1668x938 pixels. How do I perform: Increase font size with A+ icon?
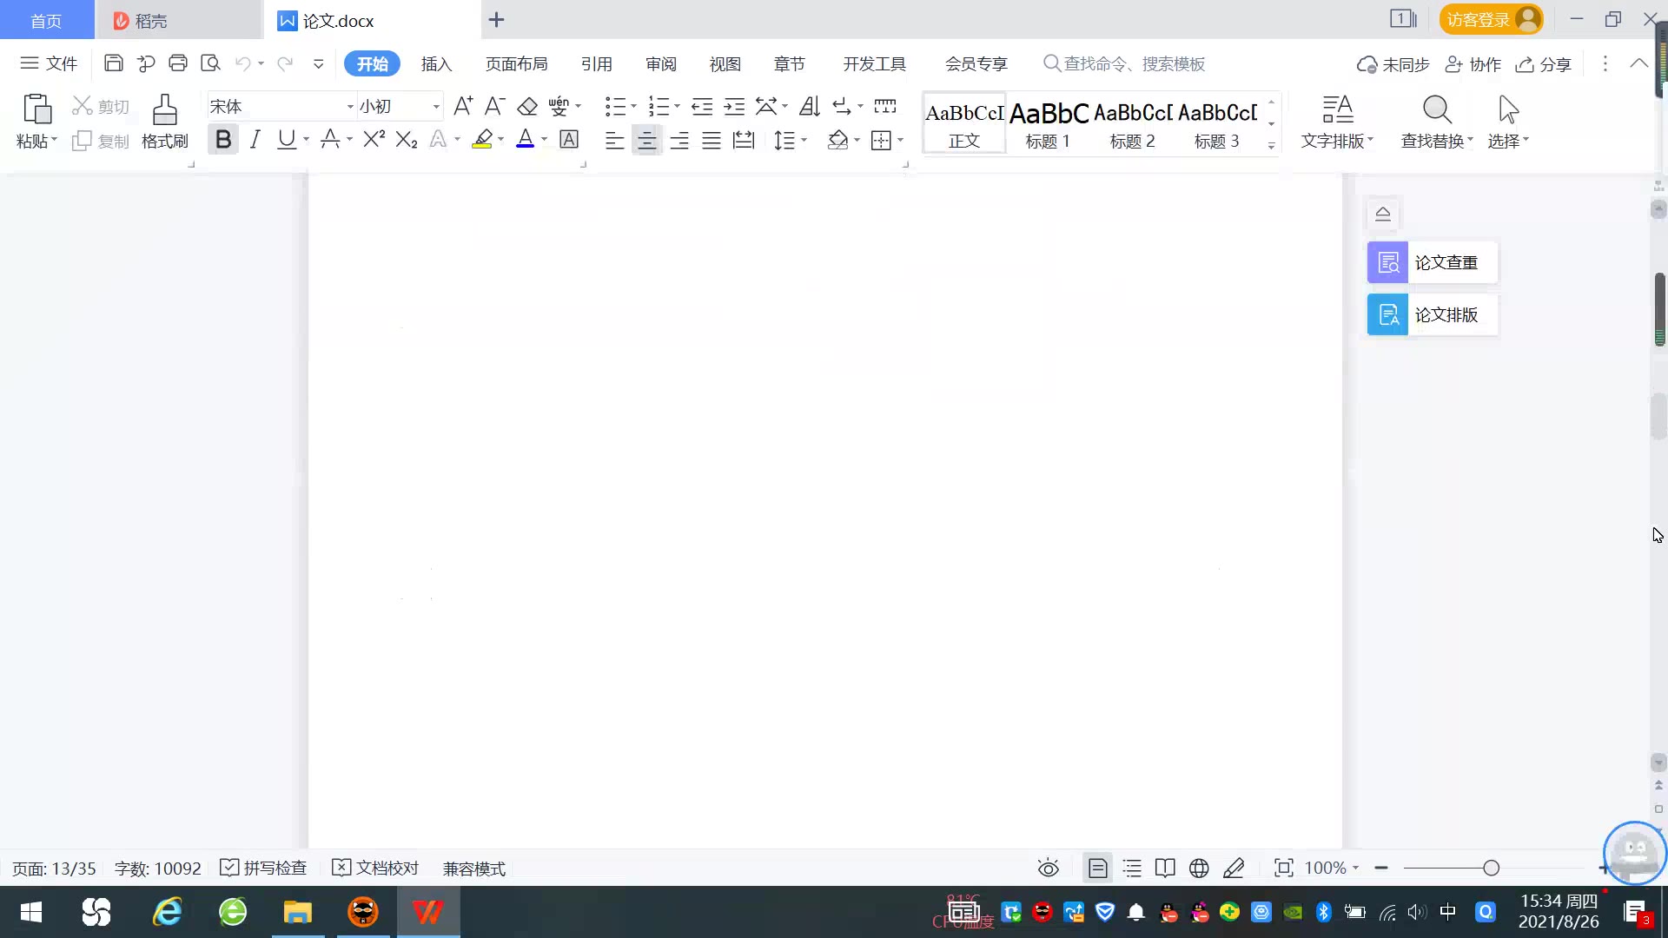pyautogui.click(x=463, y=106)
